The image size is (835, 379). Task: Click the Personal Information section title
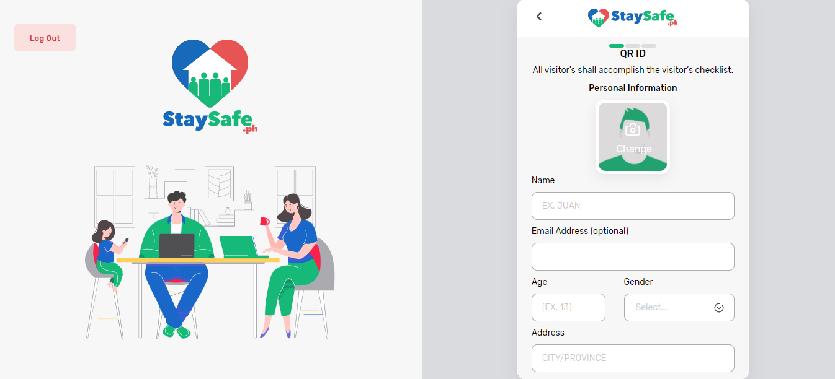pyautogui.click(x=633, y=88)
